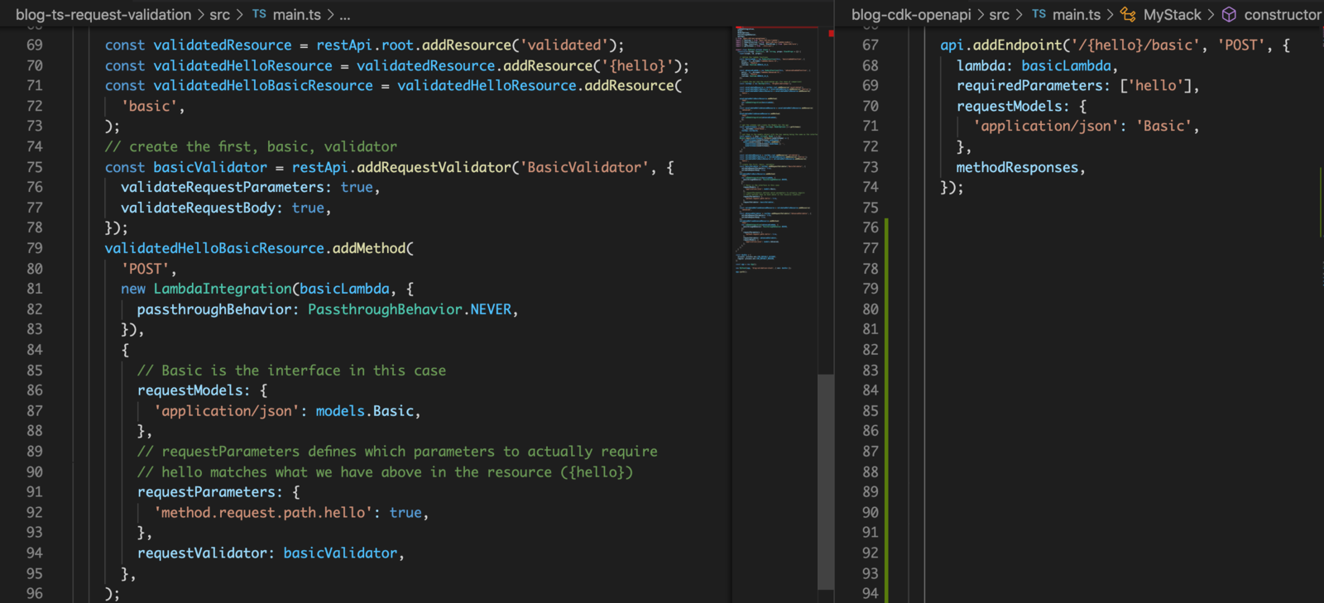Click 'hello' string in requiredParameters array
Screen dimensions: 1324x603
click(1156, 85)
